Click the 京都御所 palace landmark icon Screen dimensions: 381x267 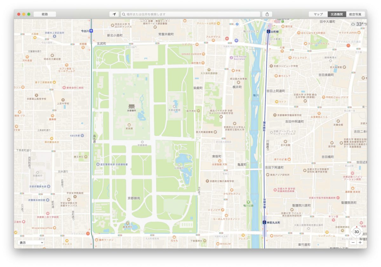(131, 106)
